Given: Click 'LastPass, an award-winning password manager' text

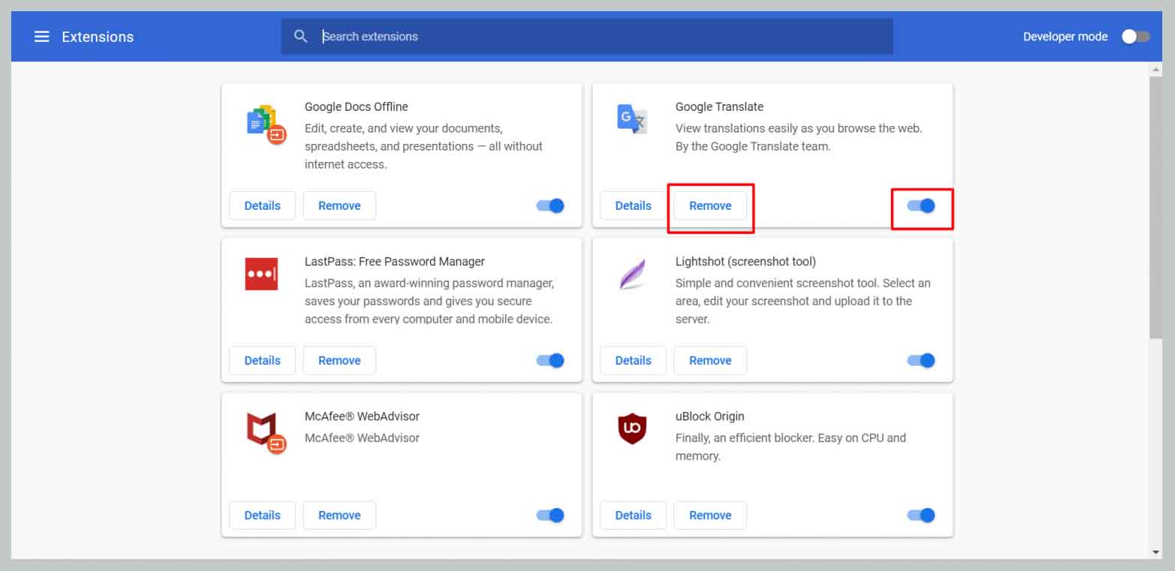Looking at the screenshot, I should (x=429, y=301).
